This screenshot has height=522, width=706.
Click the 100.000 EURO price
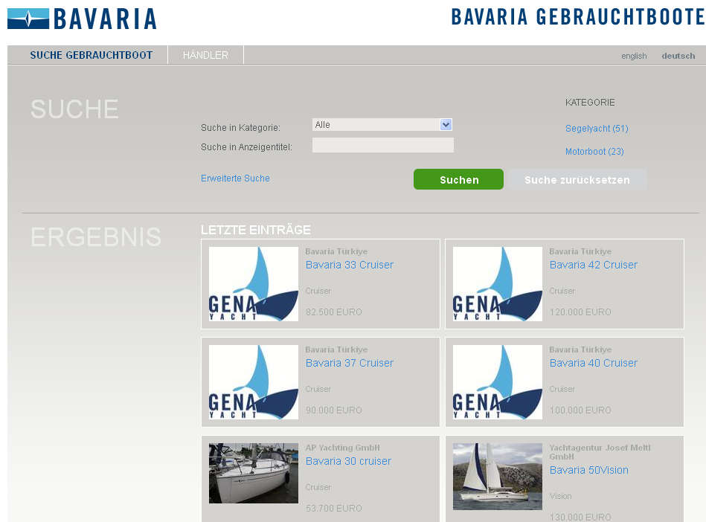(x=580, y=410)
